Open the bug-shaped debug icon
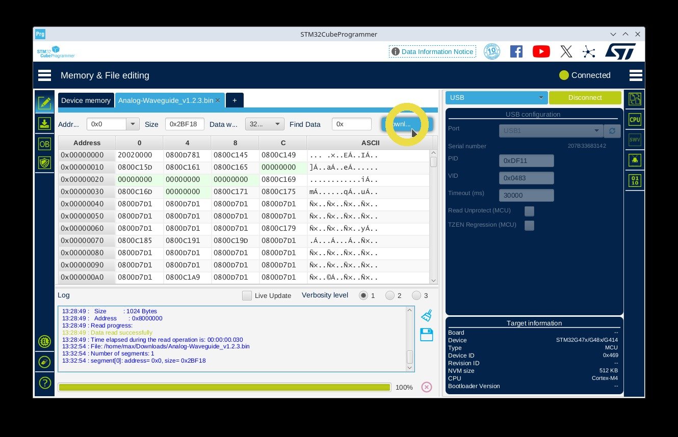The width and height of the screenshot is (678, 437). pos(635,160)
